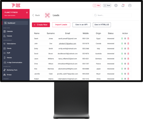Delete Sarah Jones lead with trash icon
The height and width of the screenshot is (119, 143).
click(128, 39)
